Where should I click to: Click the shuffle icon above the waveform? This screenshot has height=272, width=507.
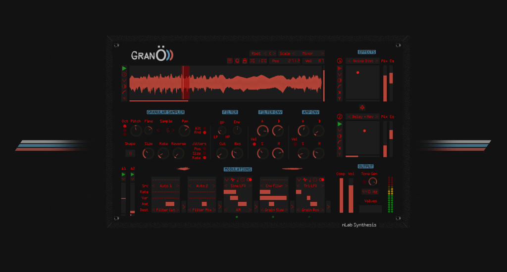(x=252, y=61)
